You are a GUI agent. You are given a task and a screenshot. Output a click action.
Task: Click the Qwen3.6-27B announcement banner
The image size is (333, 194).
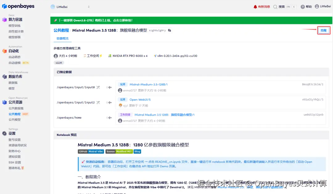coord(191,20)
